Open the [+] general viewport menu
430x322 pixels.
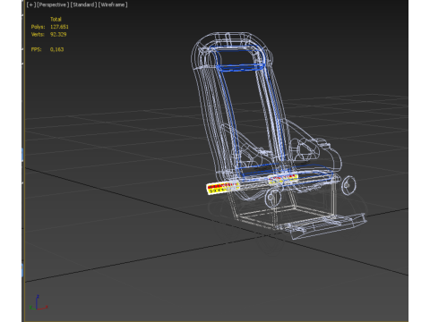[x=31, y=4]
